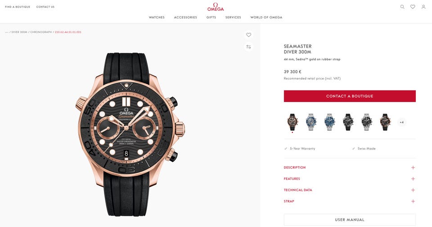Viewport: 432px width, 227px height.
Task: Expand the Features plus icon
Action: (413, 179)
